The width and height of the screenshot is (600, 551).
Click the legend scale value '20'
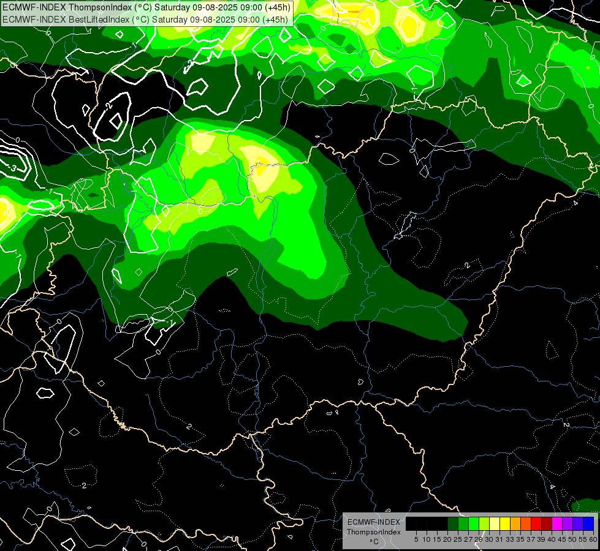point(448,539)
